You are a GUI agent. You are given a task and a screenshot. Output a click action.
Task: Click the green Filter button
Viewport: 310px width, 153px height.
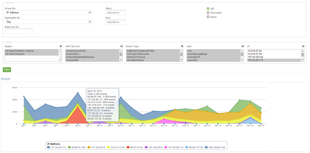point(7,69)
